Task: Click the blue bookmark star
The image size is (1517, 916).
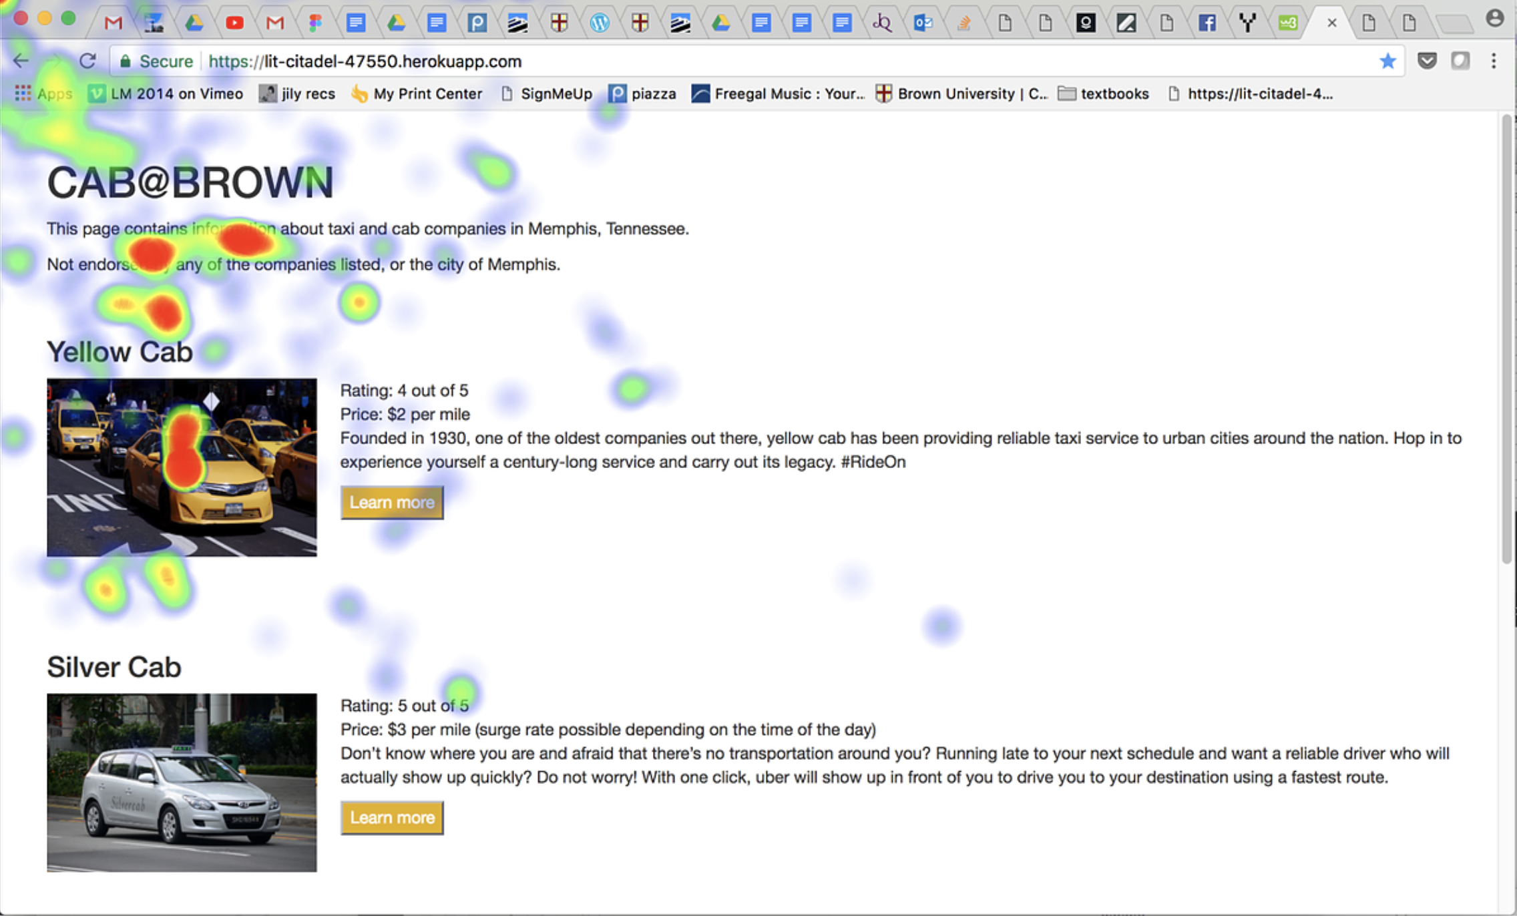Action: 1387,61
